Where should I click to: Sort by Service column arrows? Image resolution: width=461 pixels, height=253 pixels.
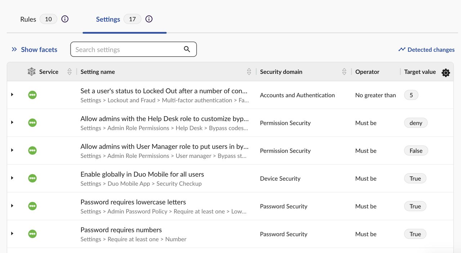pyautogui.click(x=70, y=72)
